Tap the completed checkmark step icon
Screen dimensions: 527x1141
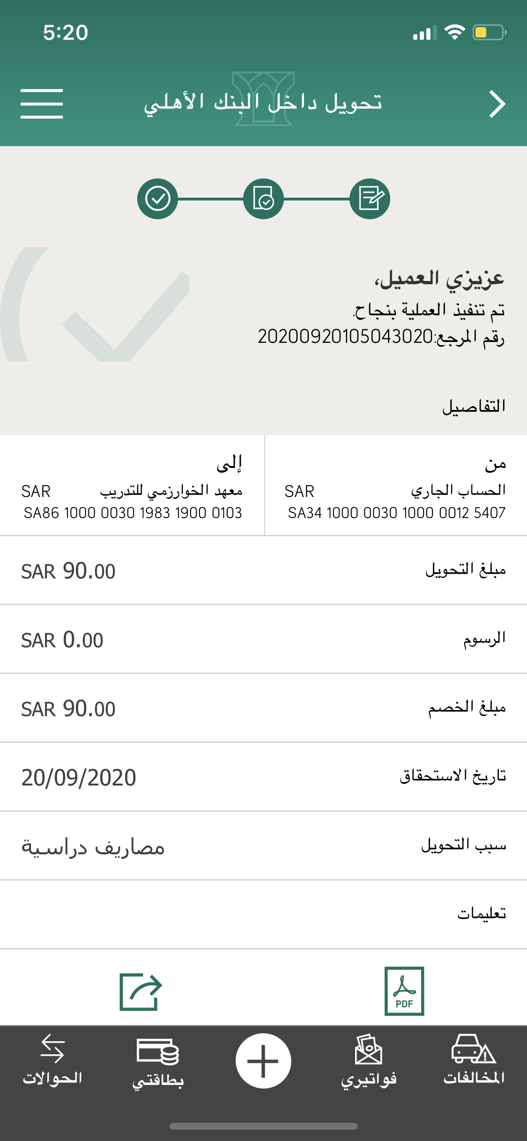(157, 199)
